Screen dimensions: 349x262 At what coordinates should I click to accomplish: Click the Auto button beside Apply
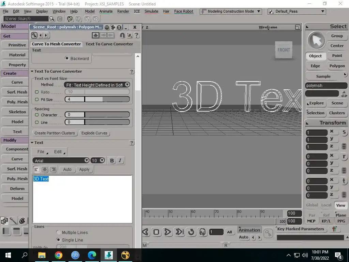[67, 170]
